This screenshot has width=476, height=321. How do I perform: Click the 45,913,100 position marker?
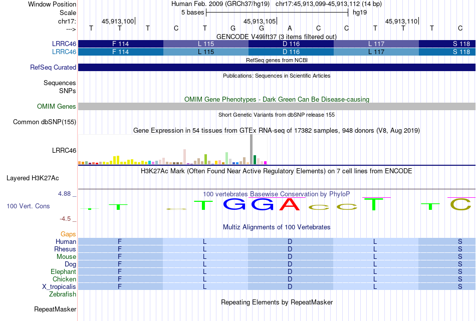pos(117,21)
